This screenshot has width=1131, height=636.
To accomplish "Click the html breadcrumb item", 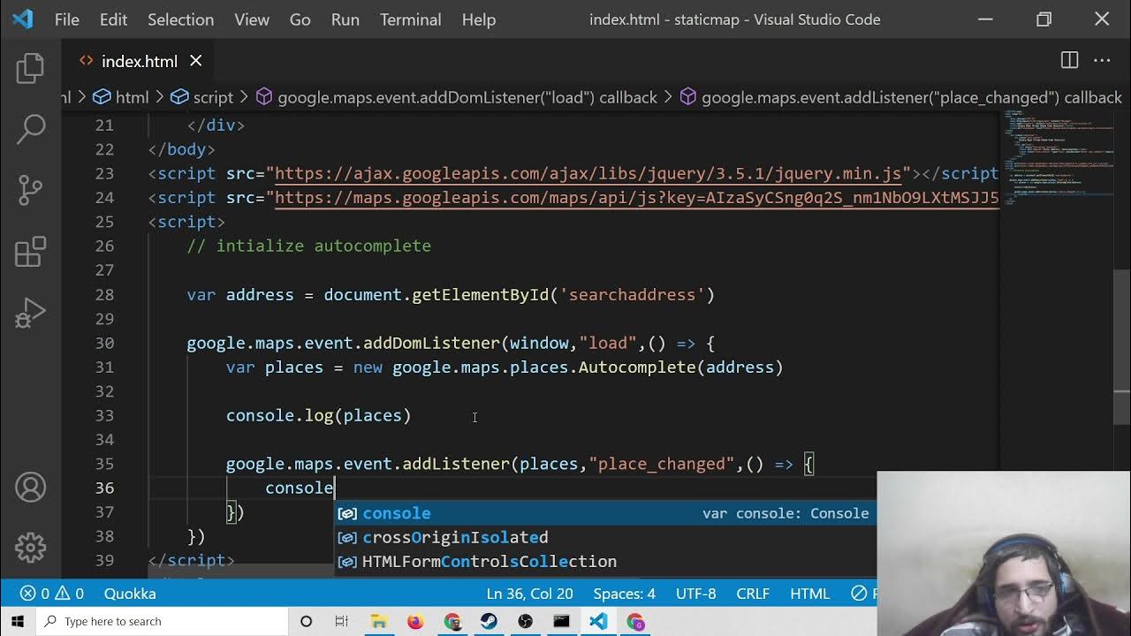I will pos(131,97).
